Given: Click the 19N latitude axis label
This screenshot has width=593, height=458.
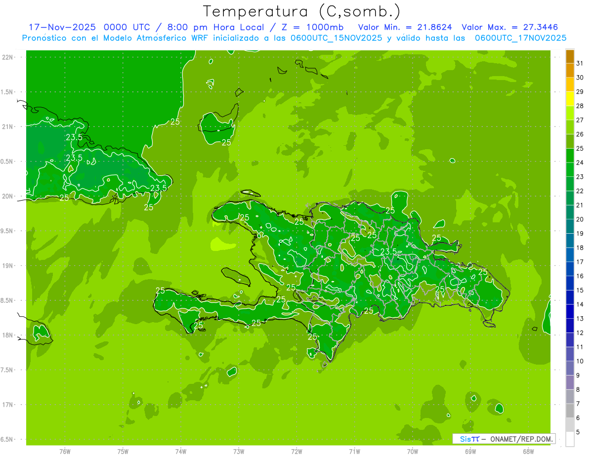Looking at the screenshot, I should click(x=8, y=265).
